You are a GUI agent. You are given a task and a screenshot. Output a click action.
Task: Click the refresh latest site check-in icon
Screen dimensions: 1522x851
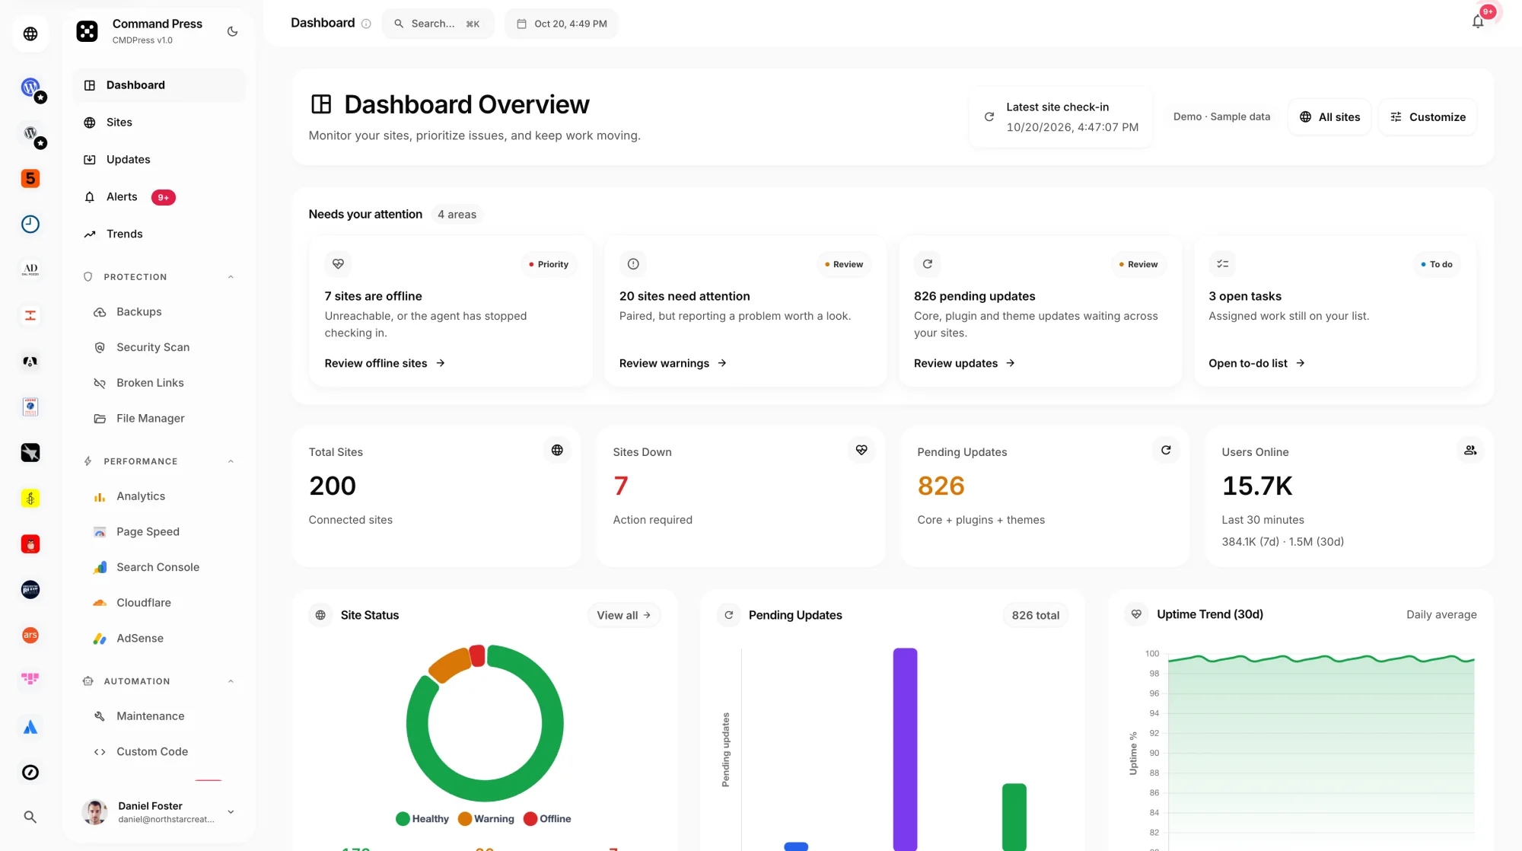pos(989,116)
